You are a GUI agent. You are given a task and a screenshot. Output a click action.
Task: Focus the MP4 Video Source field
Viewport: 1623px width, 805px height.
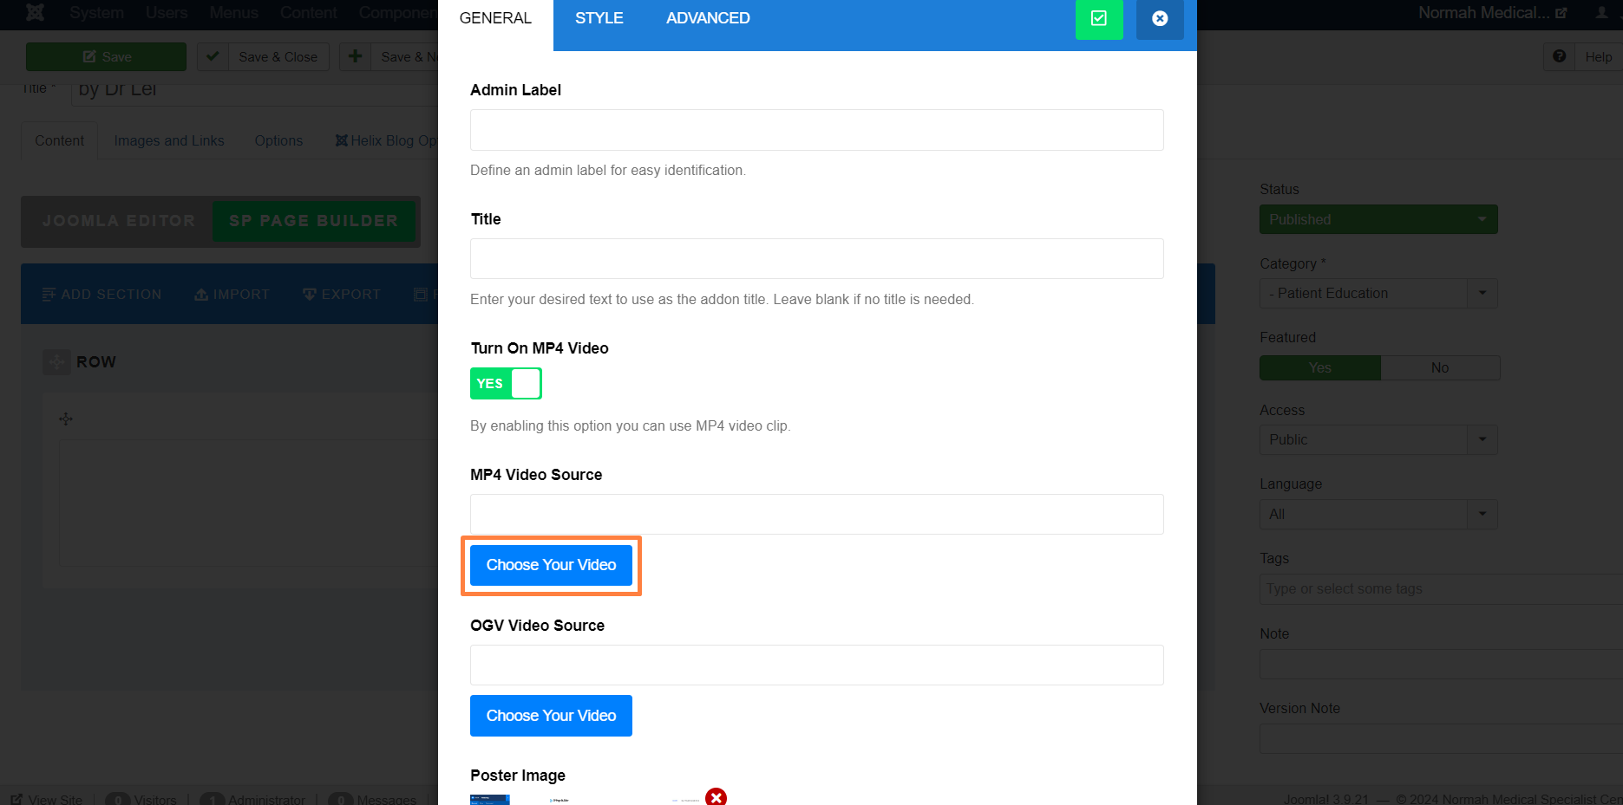816,515
